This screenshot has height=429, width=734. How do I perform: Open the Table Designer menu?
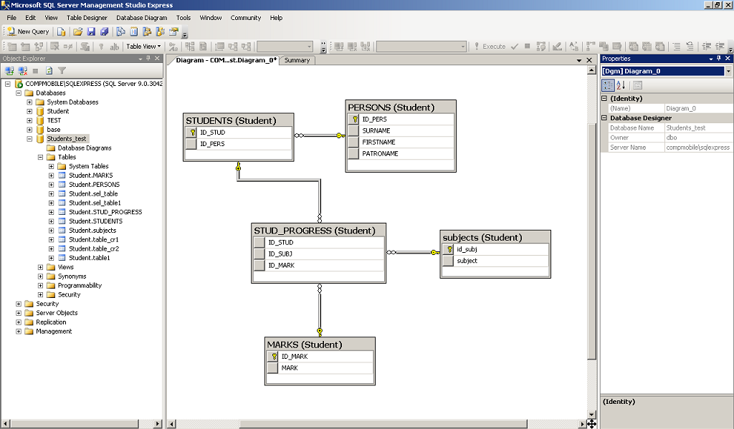pos(87,18)
